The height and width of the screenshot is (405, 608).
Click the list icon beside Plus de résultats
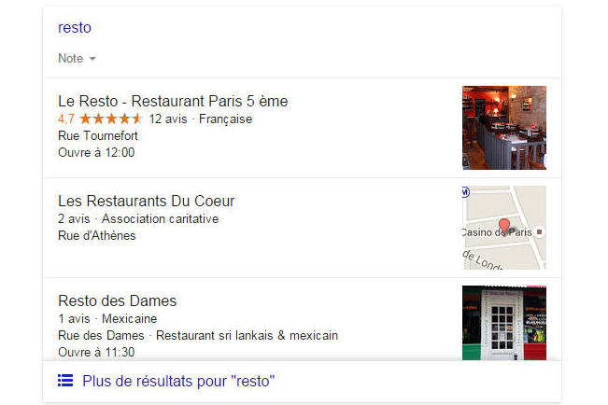(x=65, y=381)
